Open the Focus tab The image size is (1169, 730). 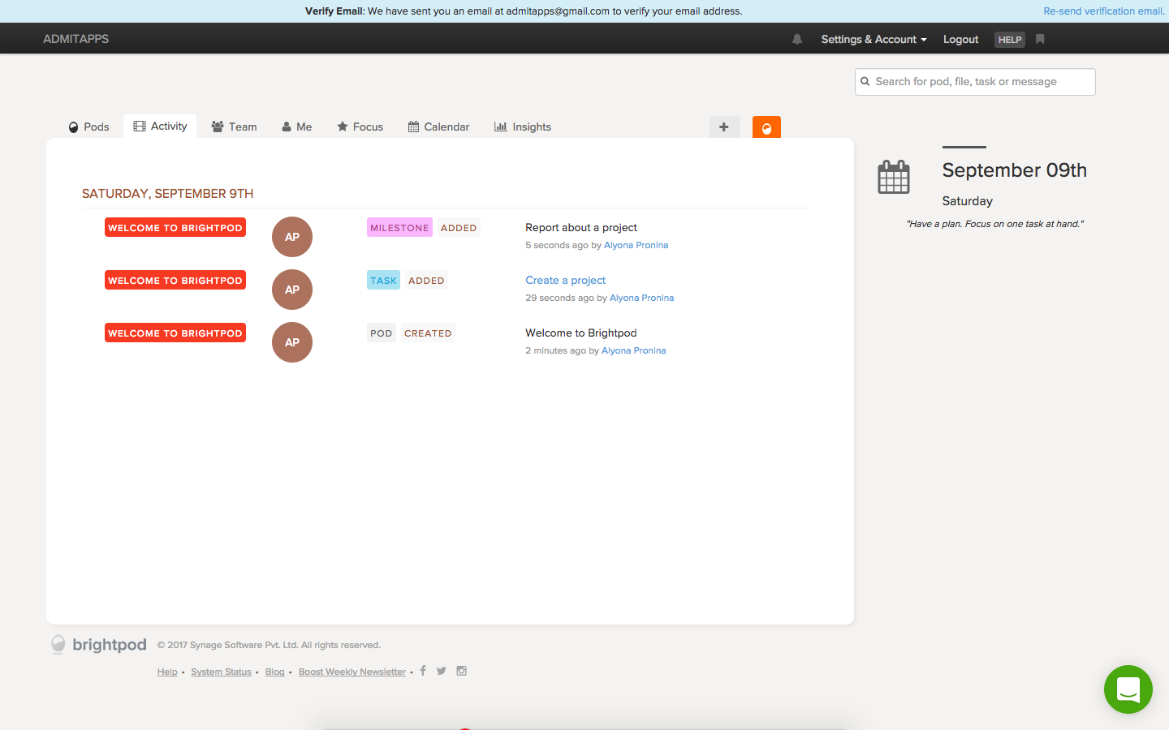(x=360, y=127)
